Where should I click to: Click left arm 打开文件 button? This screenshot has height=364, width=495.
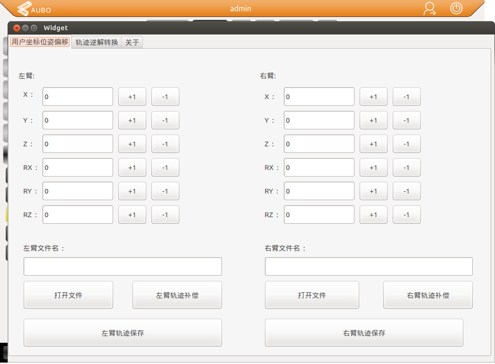[x=68, y=295]
